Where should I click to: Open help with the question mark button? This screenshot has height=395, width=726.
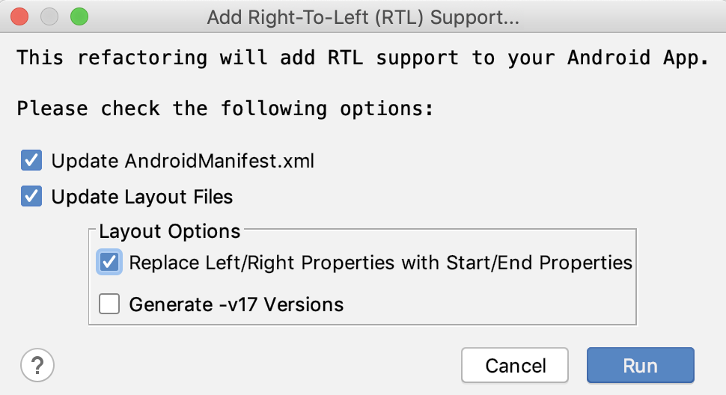coord(37,366)
